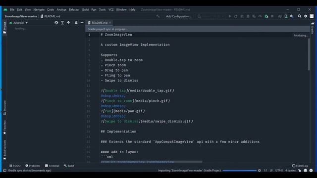317x178 pixels.
Task: Click the Attach Debugger to Android Process icon
Action: click(x=266, y=16)
